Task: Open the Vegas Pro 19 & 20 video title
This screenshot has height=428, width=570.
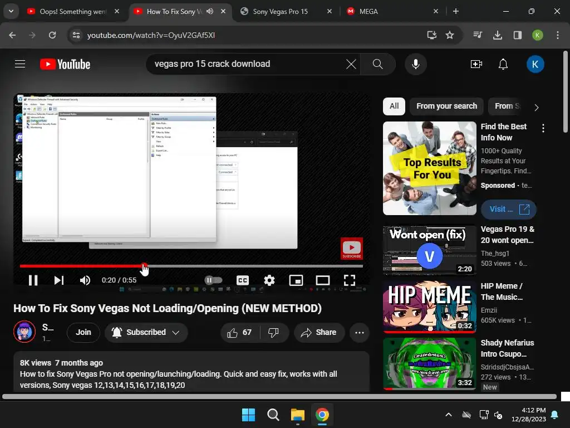Action: (x=508, y=235)
